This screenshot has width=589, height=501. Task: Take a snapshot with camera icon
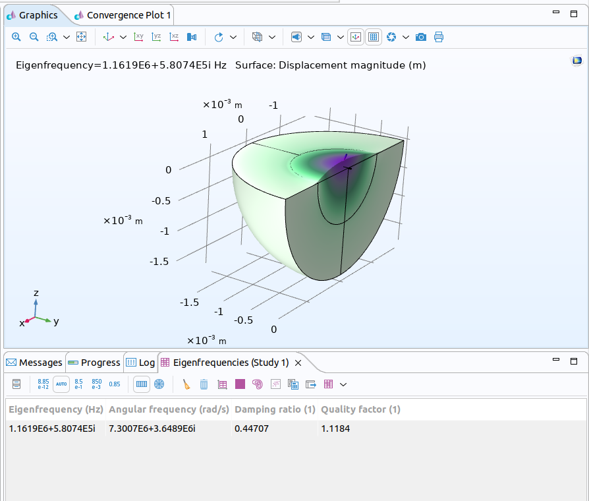[x=421, y=37]
